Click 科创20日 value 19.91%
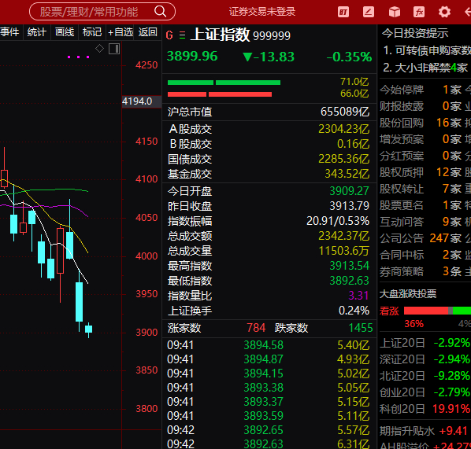This screenshot has height=449, width=471. (451, 409)
